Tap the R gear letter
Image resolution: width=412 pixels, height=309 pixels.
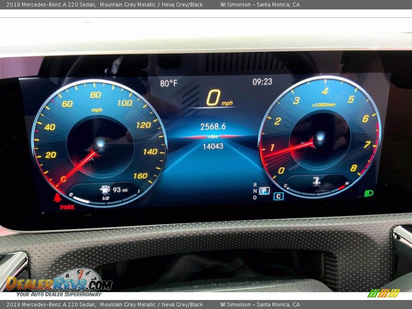(x=255, y=185)
